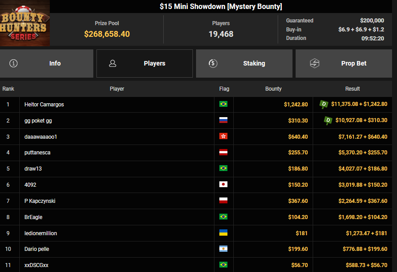Screen dimensions: 397x272
Task: Click the Result column header
Action: click(353, 89)
